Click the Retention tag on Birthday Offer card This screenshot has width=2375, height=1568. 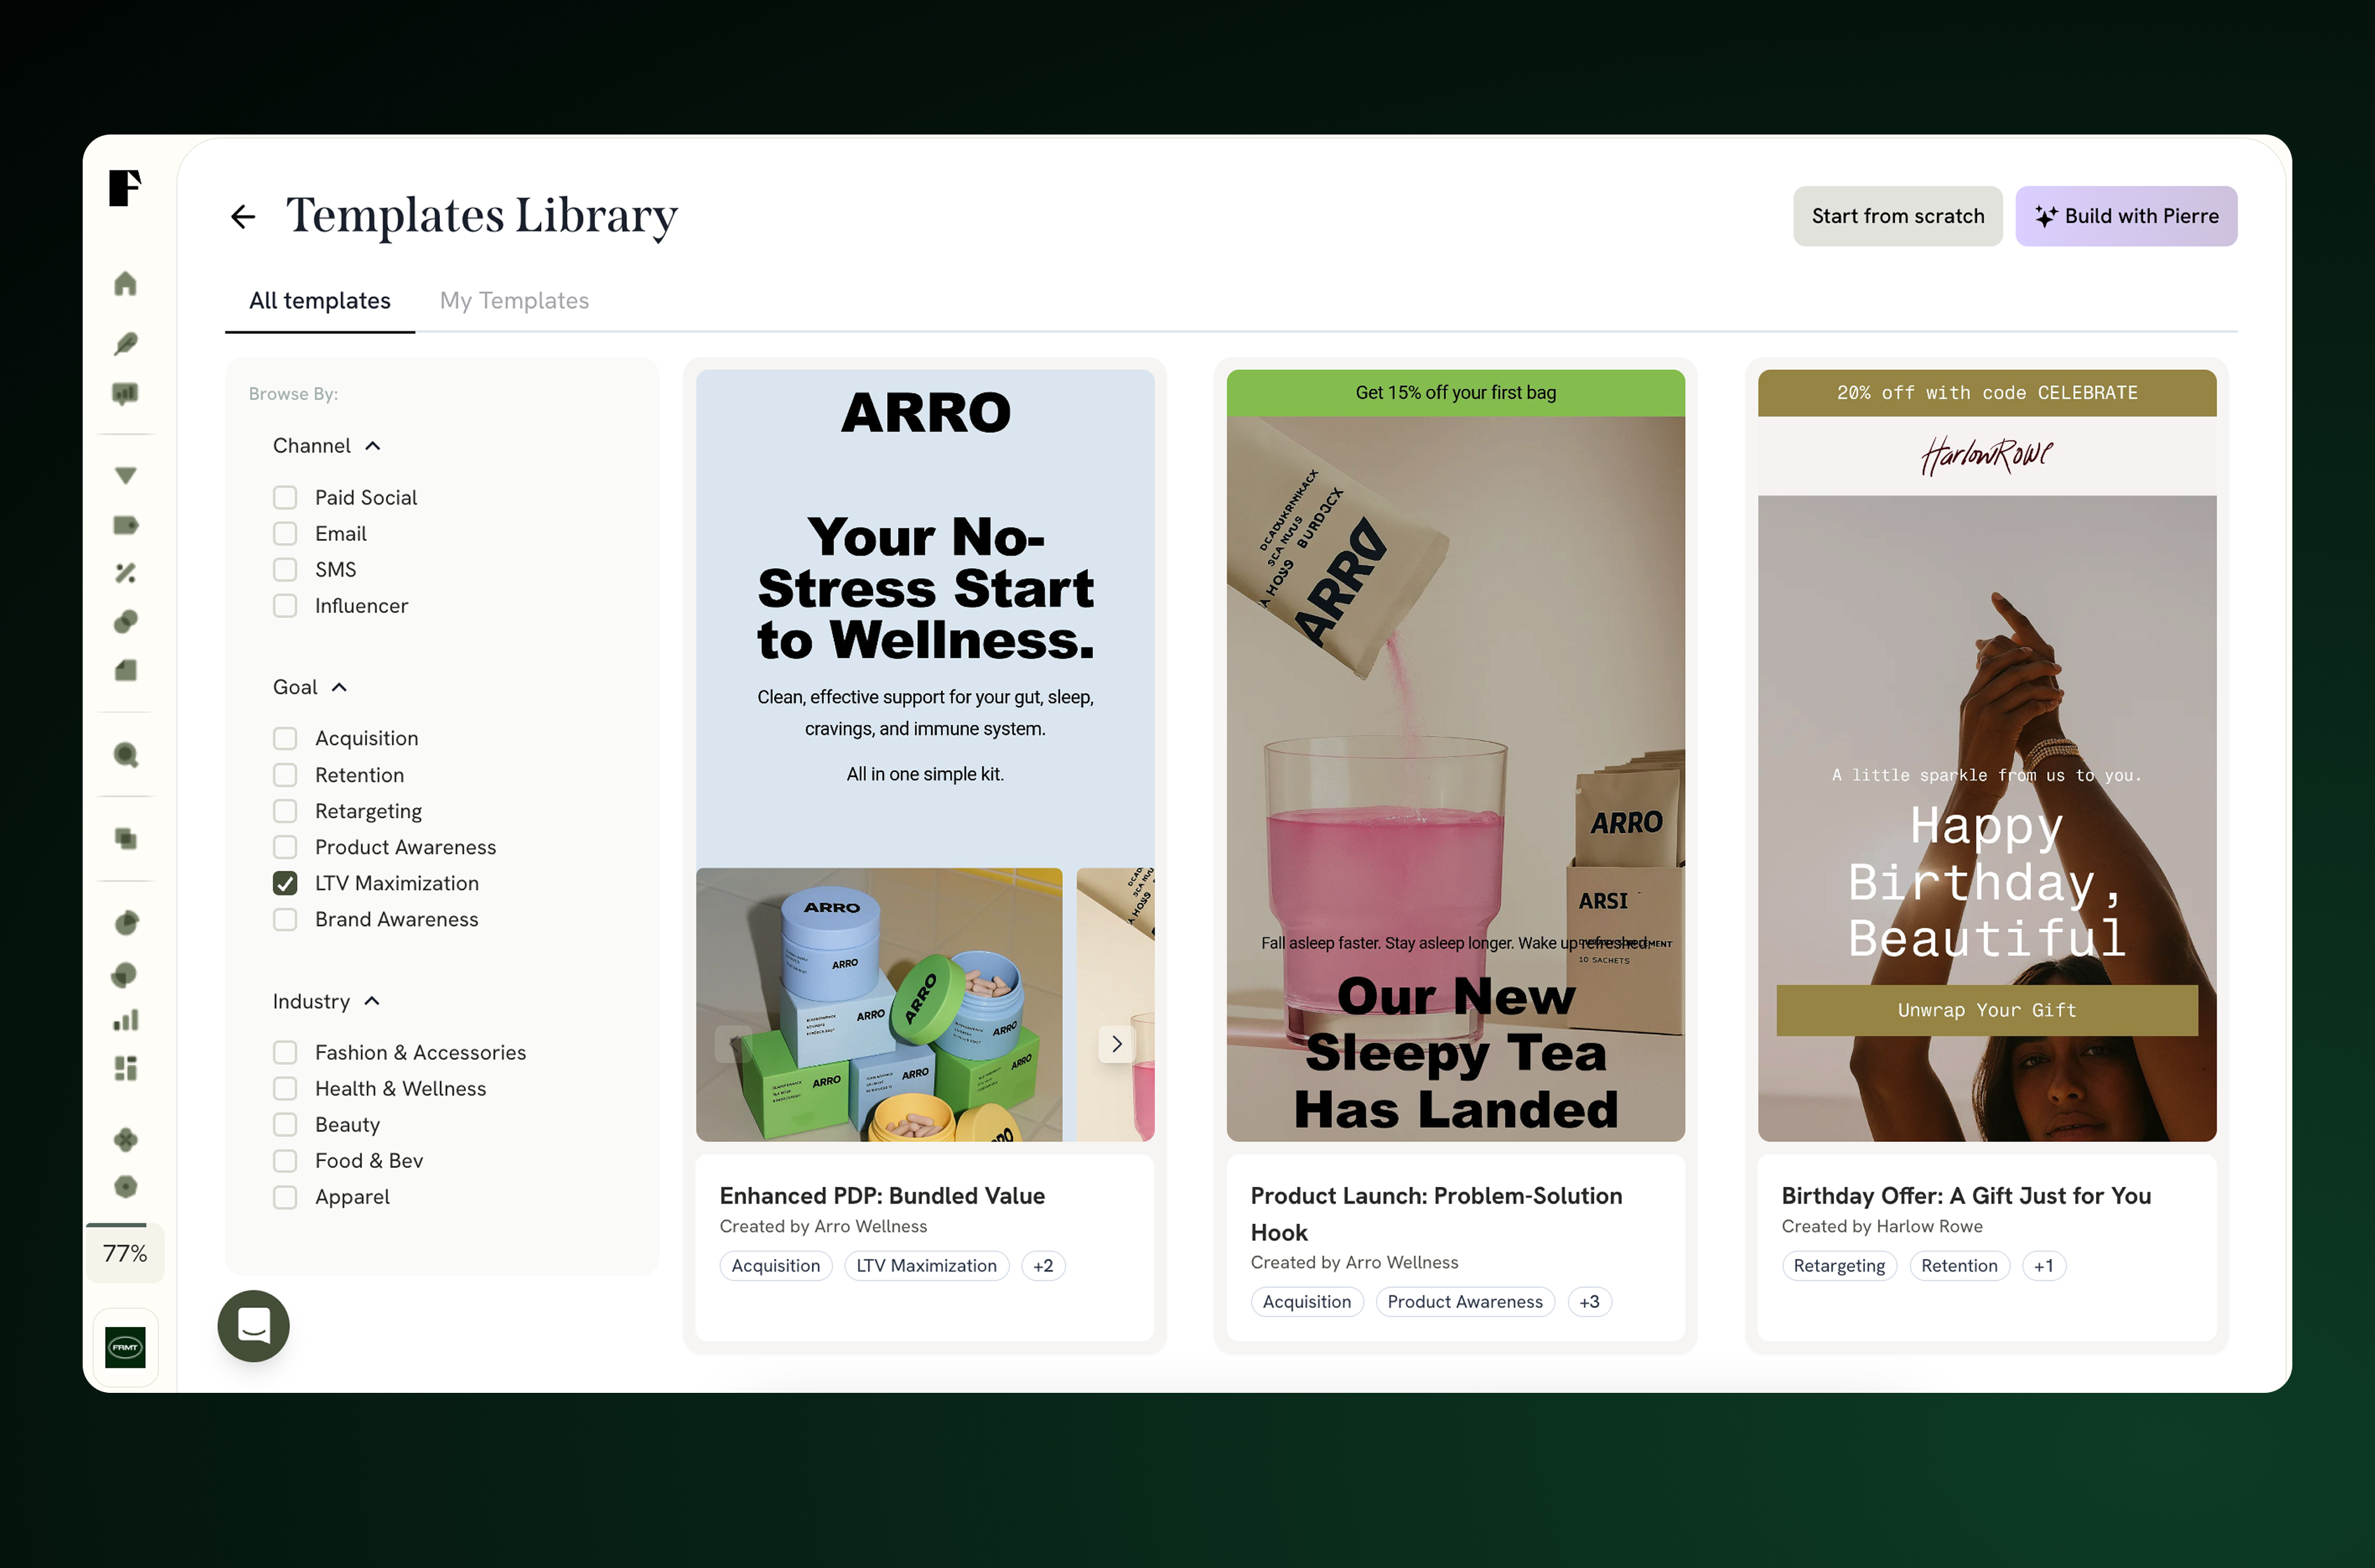click(x=1959, y=1265)
